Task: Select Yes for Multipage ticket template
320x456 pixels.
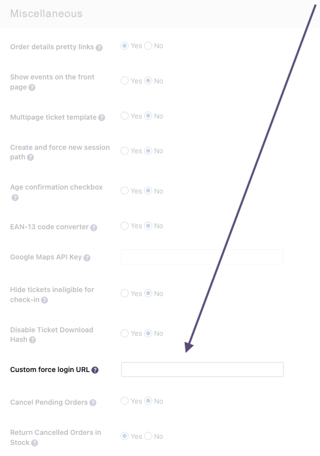Action: point(125,116)
